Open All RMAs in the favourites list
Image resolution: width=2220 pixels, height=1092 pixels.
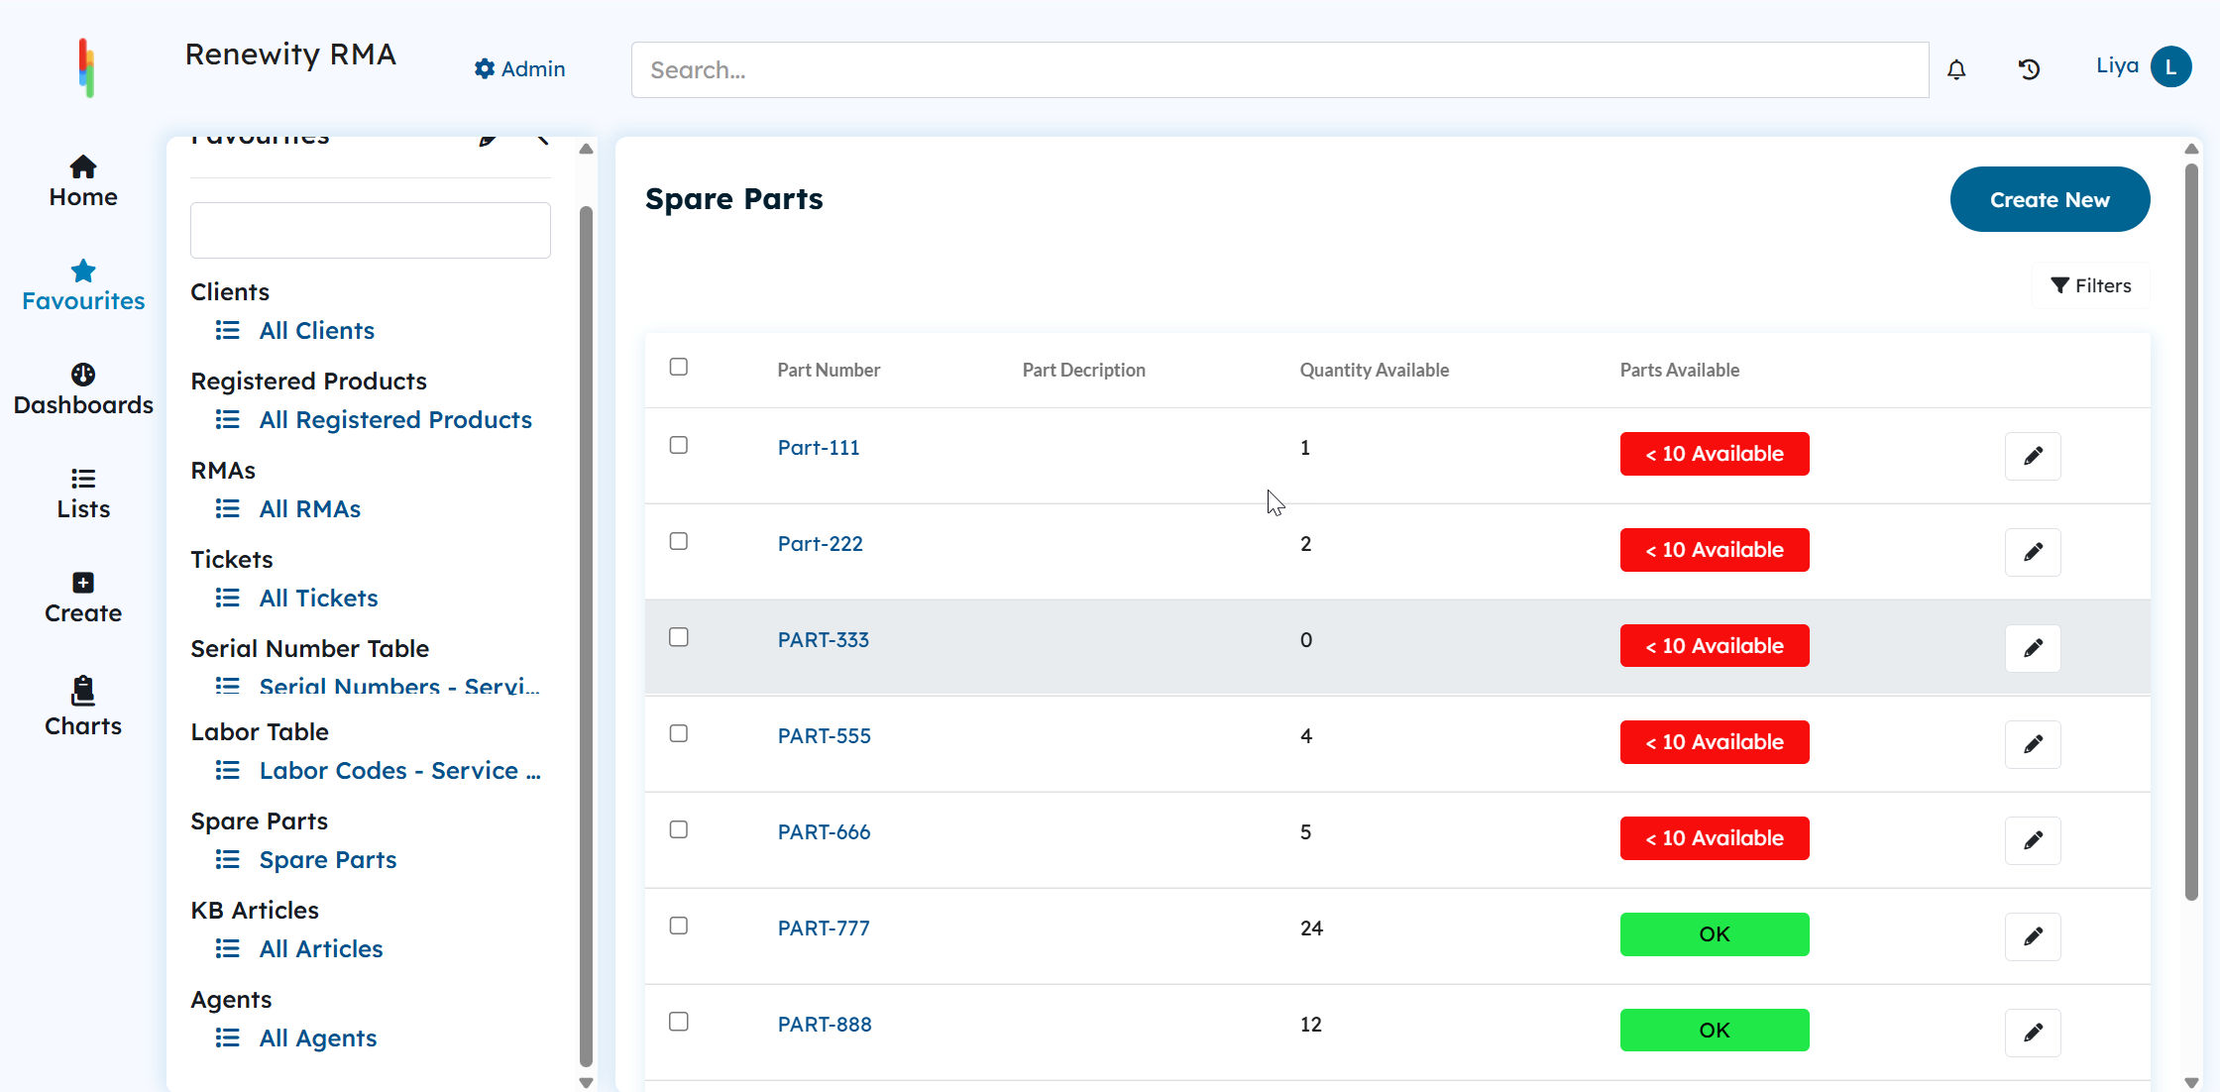[310, 509]
